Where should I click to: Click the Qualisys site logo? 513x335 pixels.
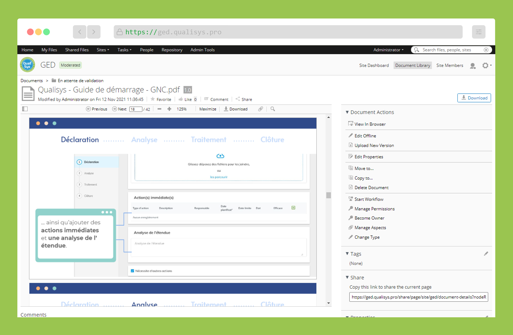[28, 65]
